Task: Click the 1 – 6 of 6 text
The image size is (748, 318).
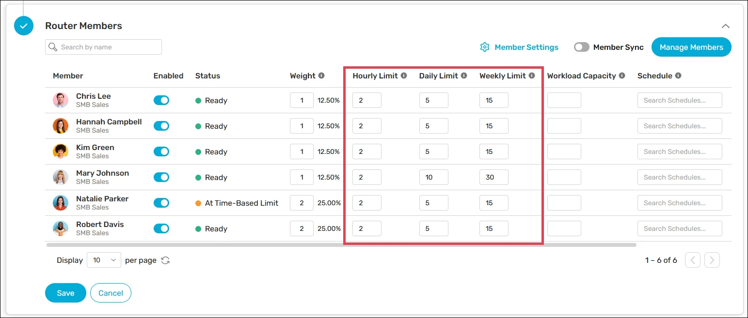Action: [661, 260]
